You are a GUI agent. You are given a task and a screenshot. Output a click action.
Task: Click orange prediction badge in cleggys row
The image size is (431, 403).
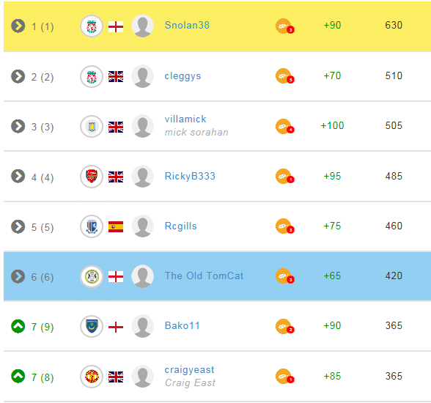[284, 75]
